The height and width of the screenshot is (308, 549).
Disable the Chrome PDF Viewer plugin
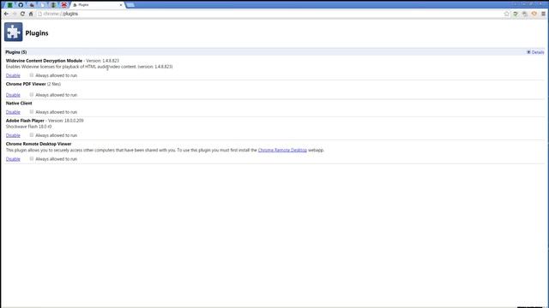click(13, 95)
